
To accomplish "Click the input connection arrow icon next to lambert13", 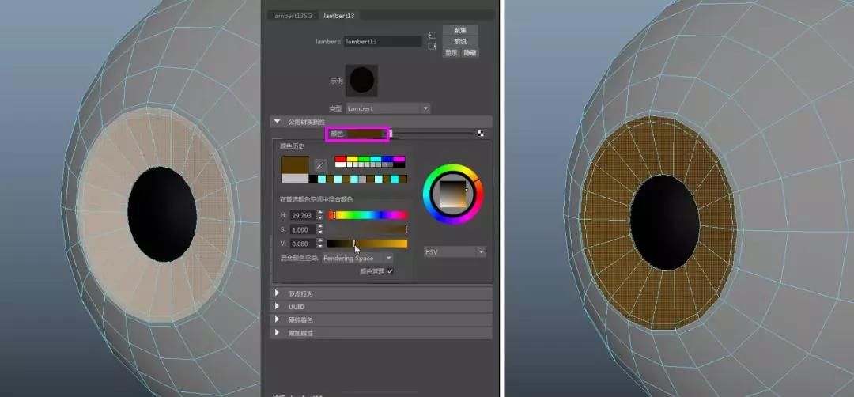I will 433,36.
